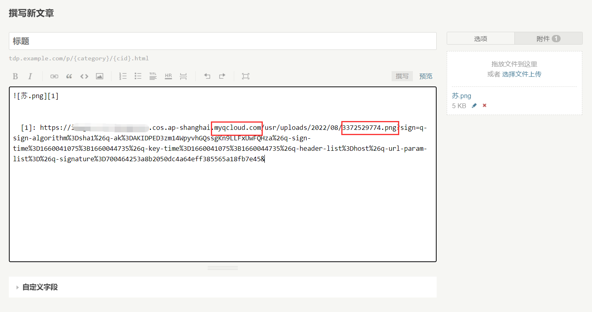Focus the 标题 title input field

pyautogui.click(x=223, y=41)
